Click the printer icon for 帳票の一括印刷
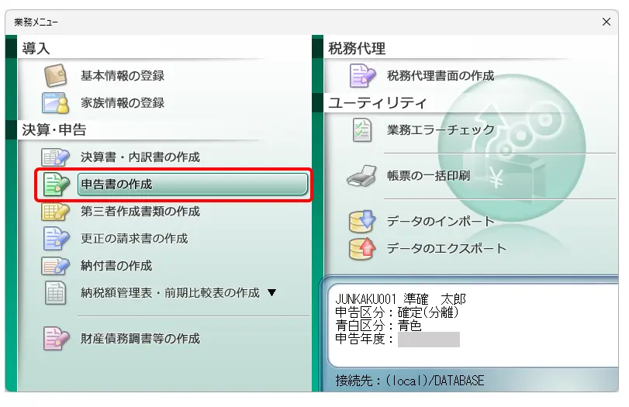Screen dimensions: 629x407 pyautogui.click(x=362, y=177)
